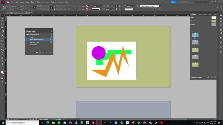Screen dimensions: 223x125
Task: Select the Pen tool
Action: (x=2, y=35)
